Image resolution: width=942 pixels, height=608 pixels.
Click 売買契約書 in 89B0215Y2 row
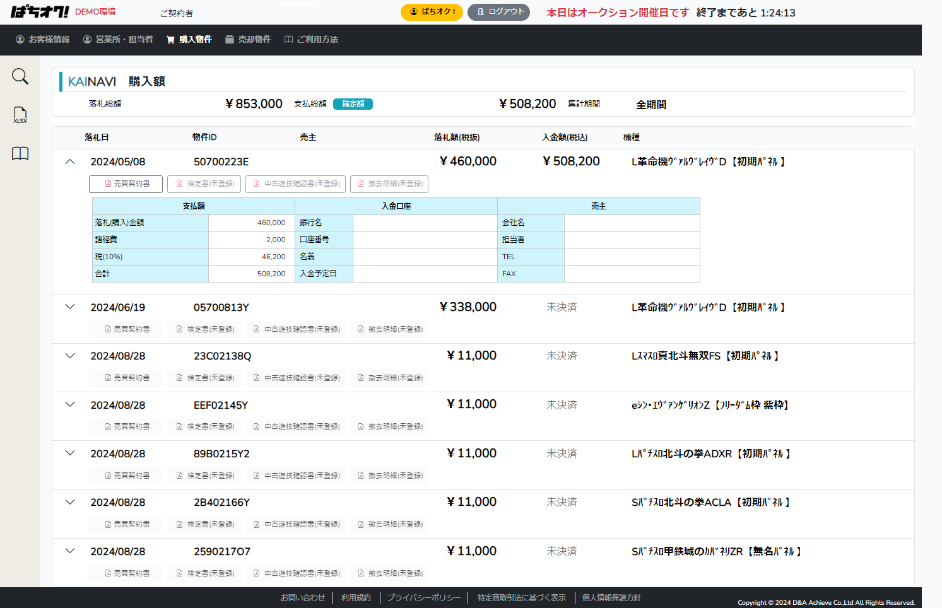pyautogui.click(x=126, y=476)
